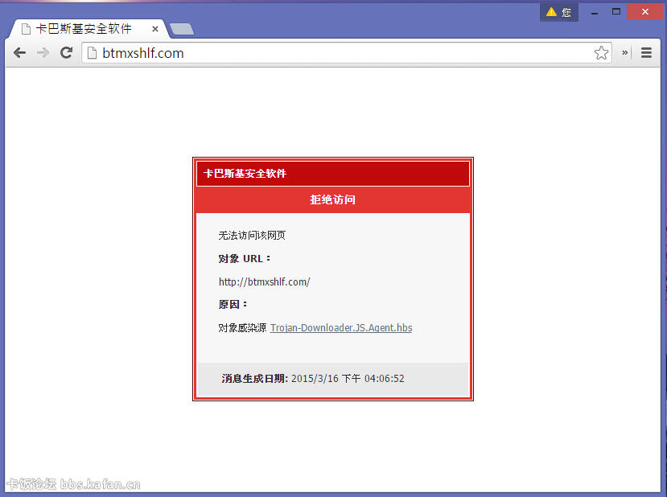Minimize the browser window
The width and height of the screenshot is (667, 497).
[595, 12]
